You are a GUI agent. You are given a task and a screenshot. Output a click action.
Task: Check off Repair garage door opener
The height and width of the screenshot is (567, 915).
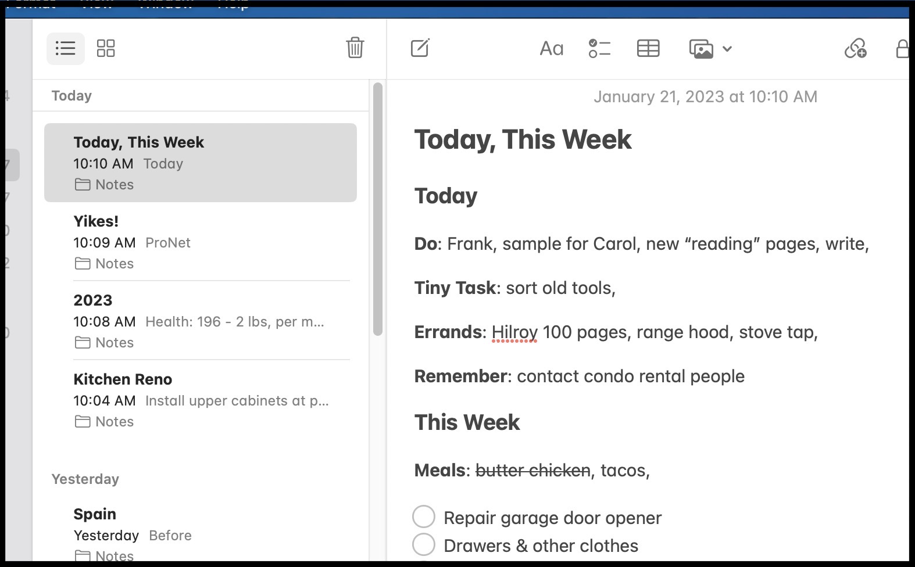[x=424, y=516]
